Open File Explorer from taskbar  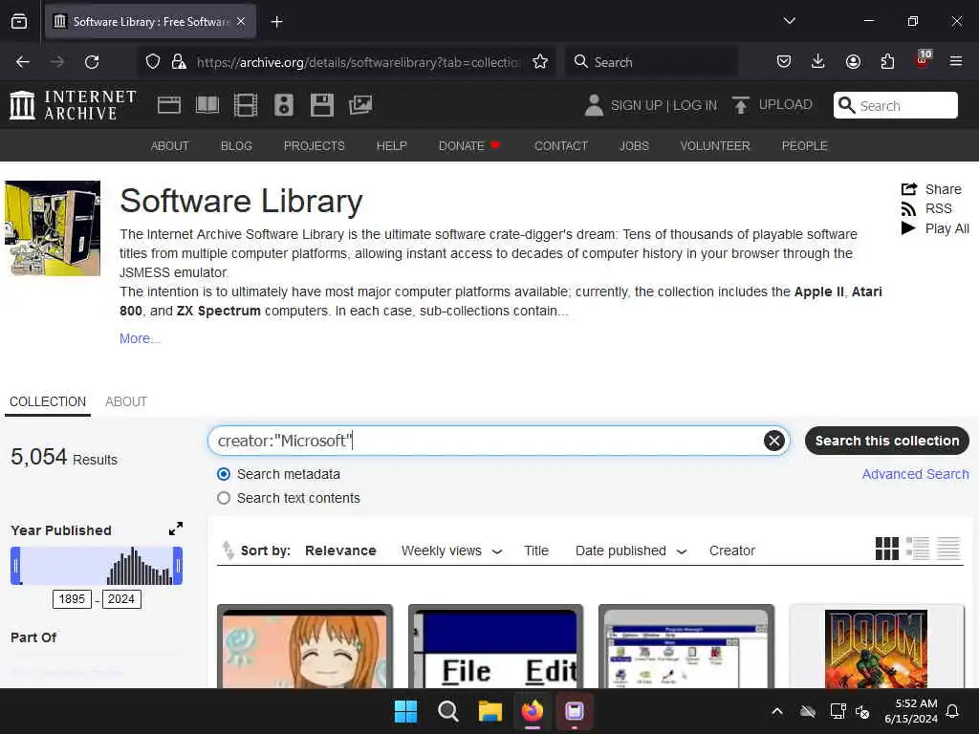click(490, 711)
